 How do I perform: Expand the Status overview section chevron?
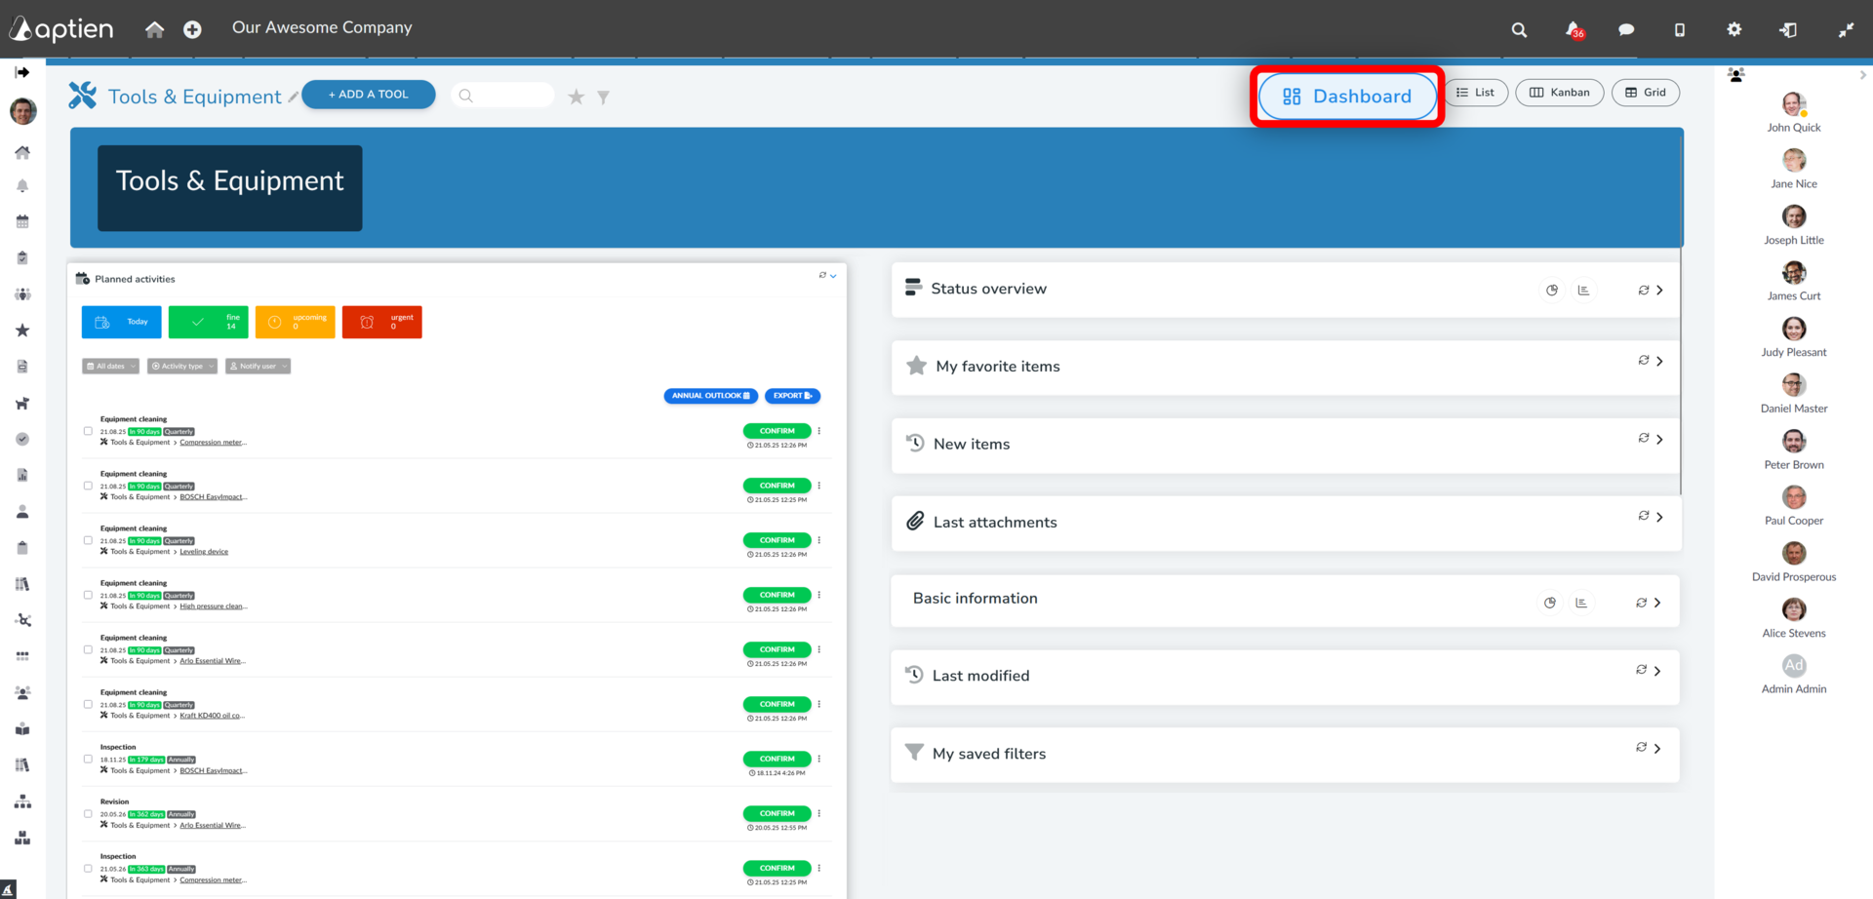click(1659, 291)
